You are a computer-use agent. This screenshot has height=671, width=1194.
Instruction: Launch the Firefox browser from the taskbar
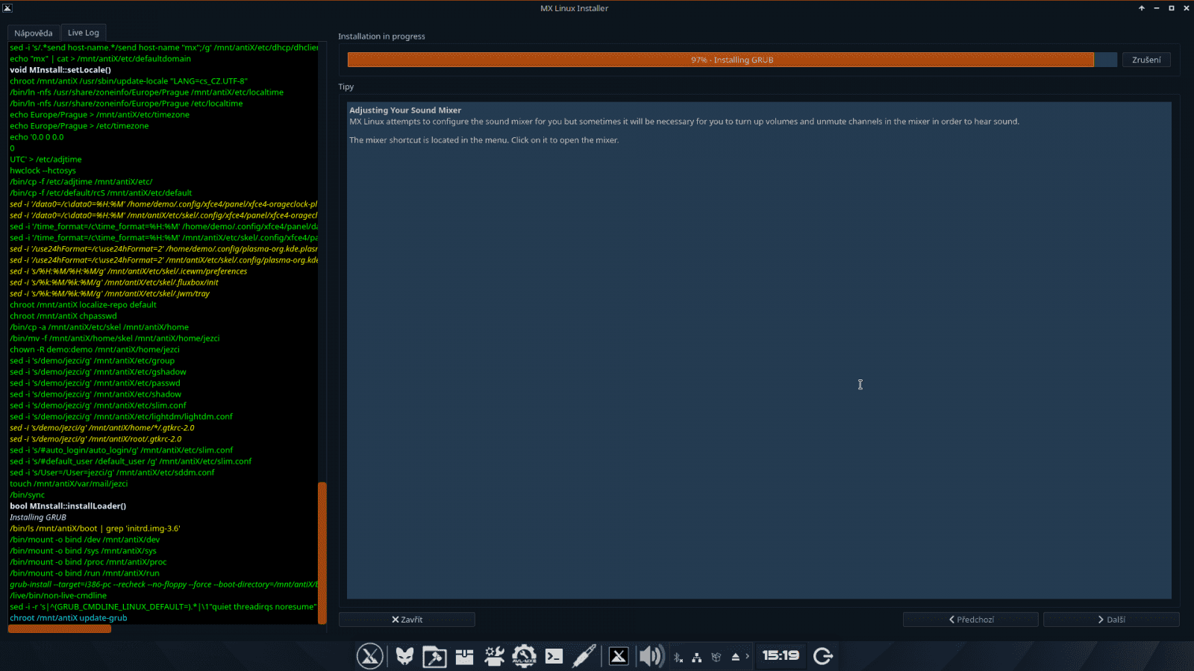coord(404,656)
